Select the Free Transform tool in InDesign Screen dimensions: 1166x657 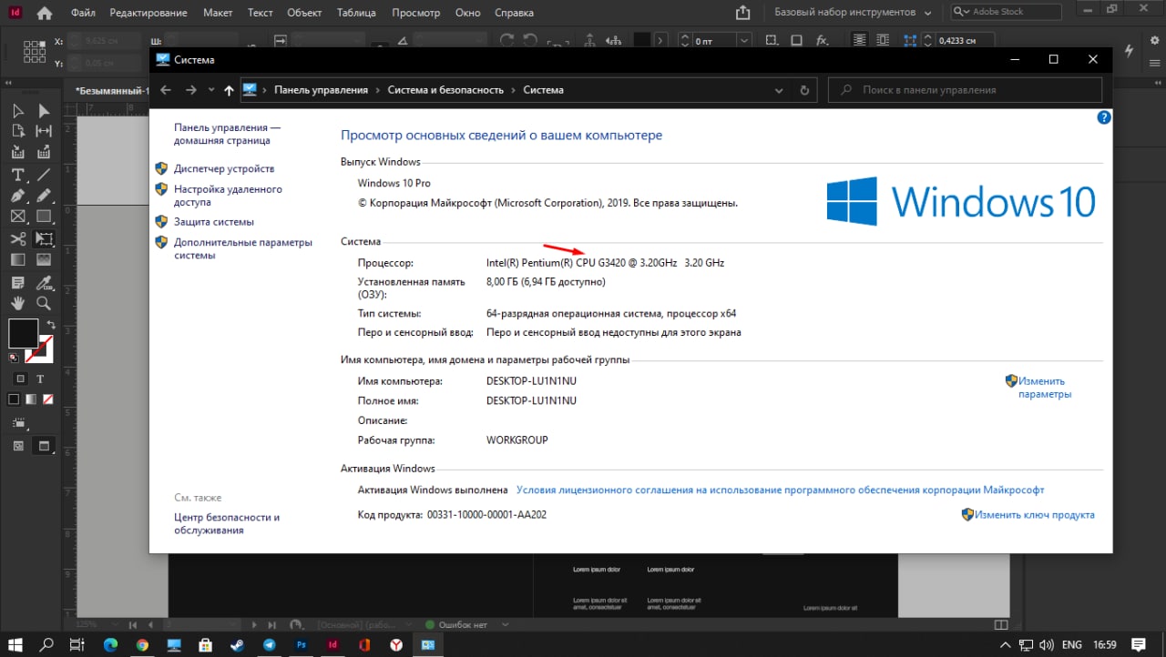(x=44, y=239)
